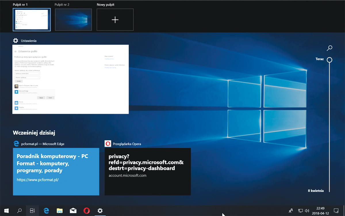Open the Mail app taskbar icon

pos(73,211)
